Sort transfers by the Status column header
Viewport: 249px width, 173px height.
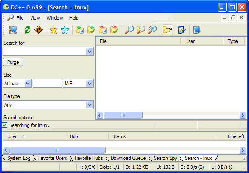point(162,136)
